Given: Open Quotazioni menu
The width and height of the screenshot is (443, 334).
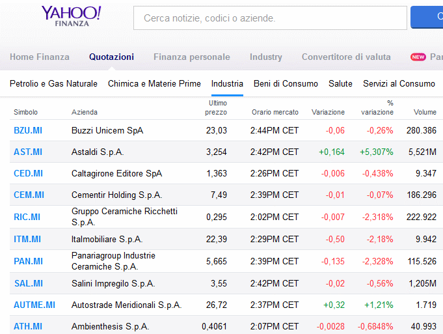Looking at the screenshot, I should click(x=111, y=57).
